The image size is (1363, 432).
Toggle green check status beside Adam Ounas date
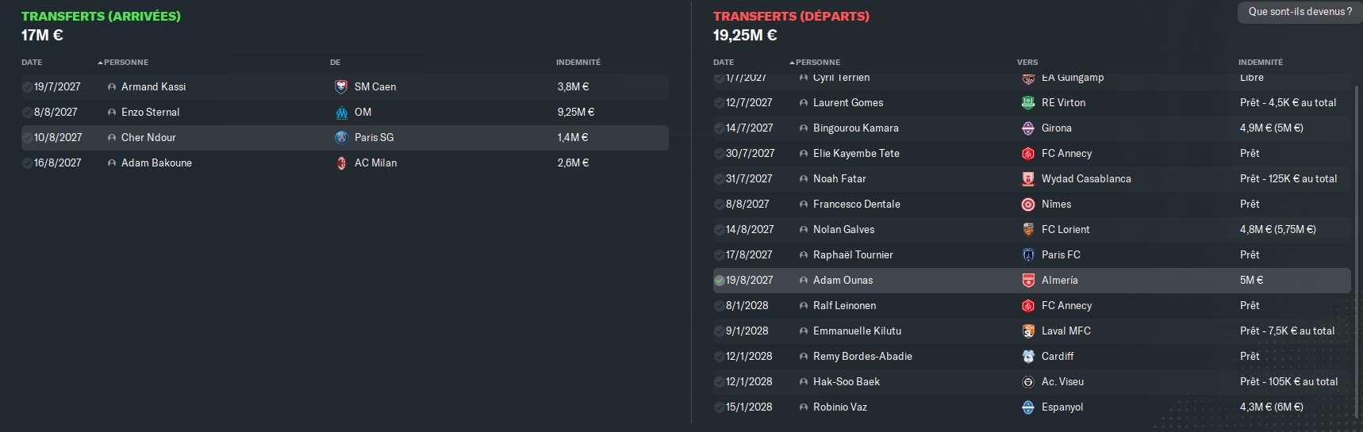click(719, 281)
